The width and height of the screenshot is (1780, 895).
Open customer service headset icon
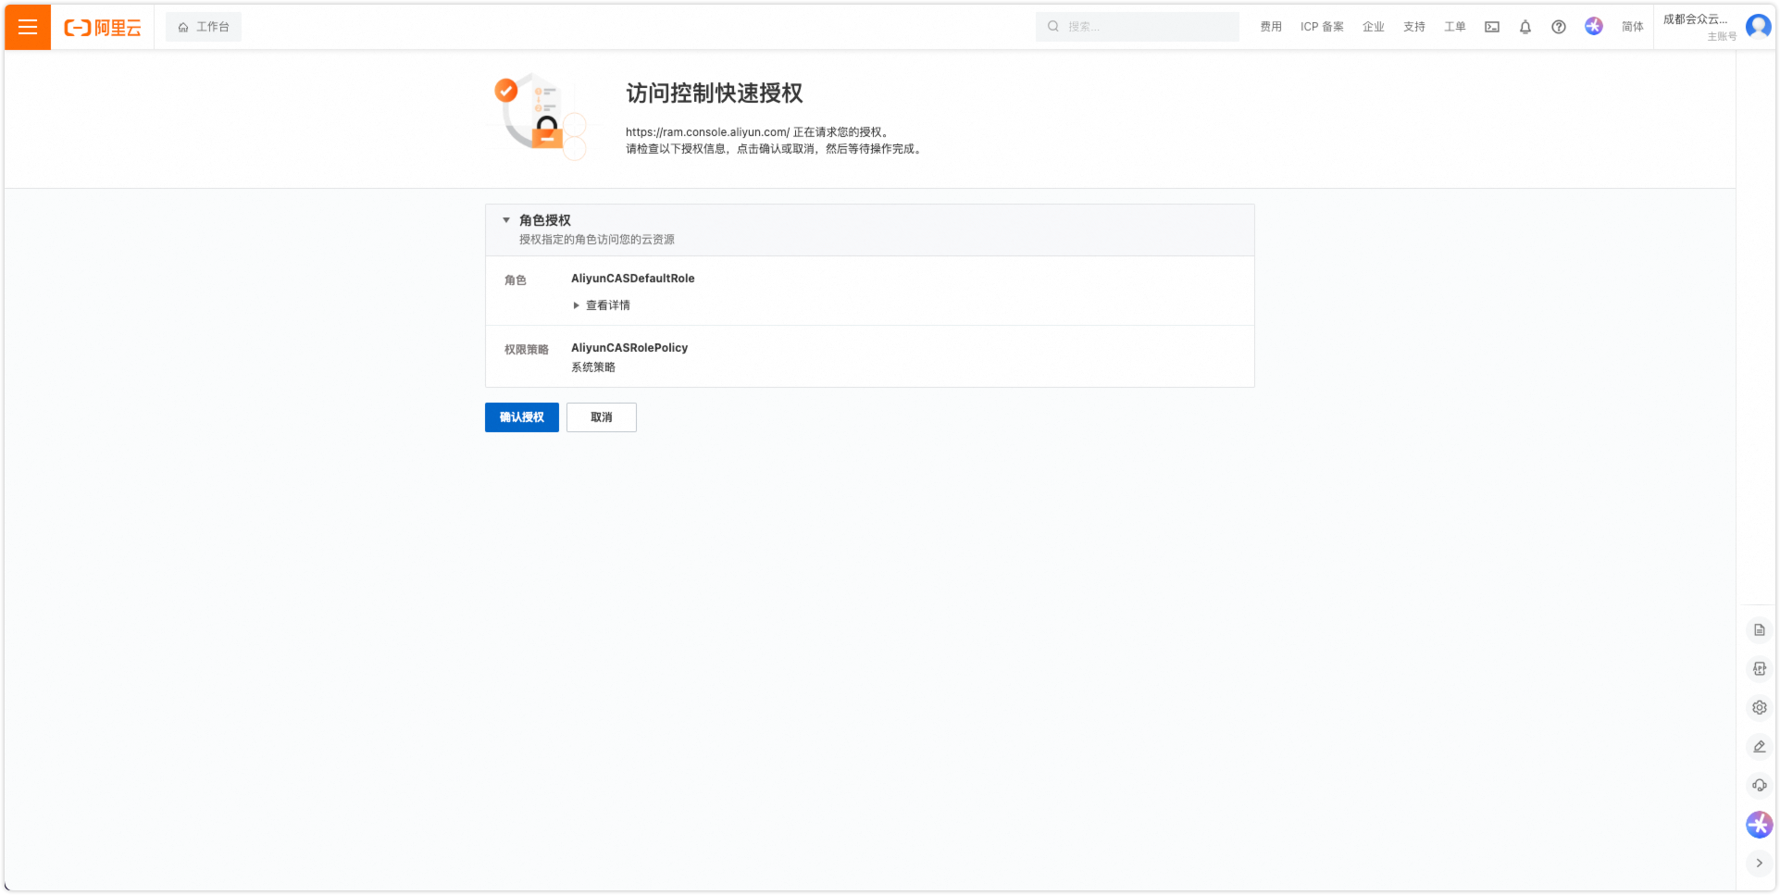tap(1759, 786)
